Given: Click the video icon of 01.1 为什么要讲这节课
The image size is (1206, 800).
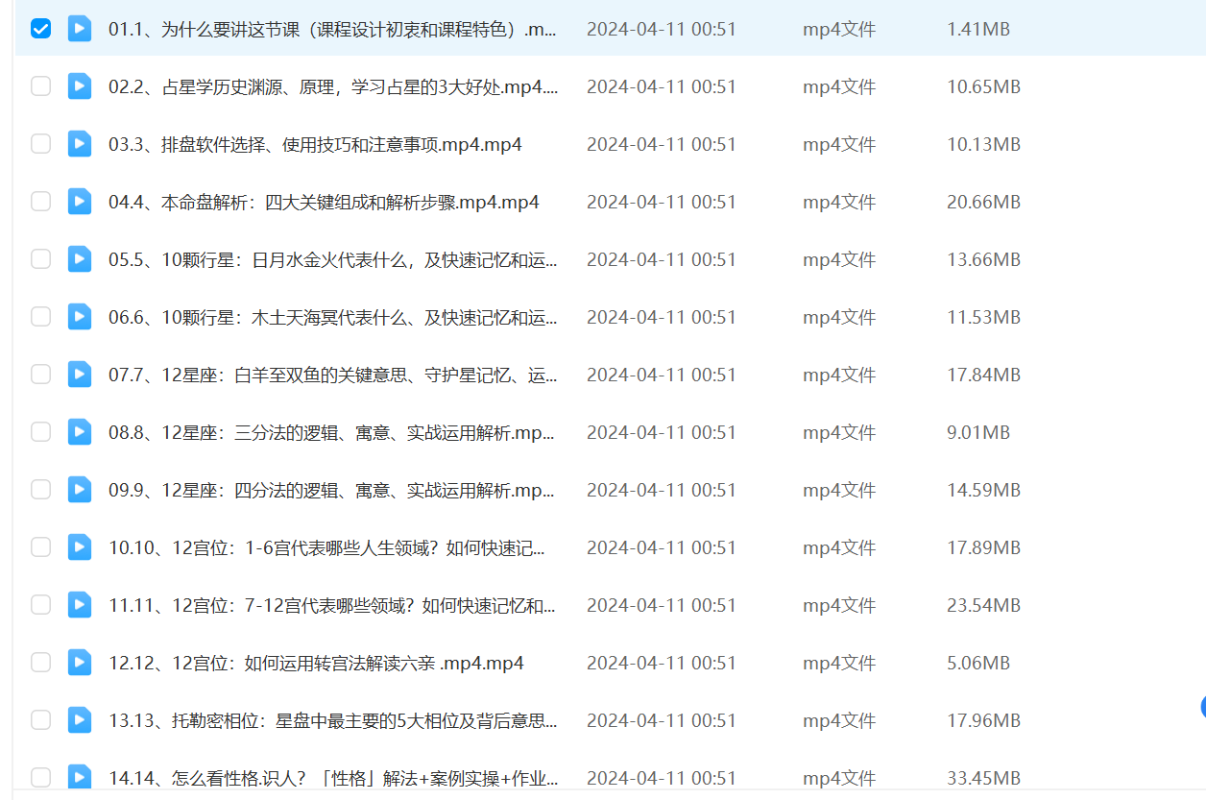Looking at the screenshot, I should (x=80, y=29).
